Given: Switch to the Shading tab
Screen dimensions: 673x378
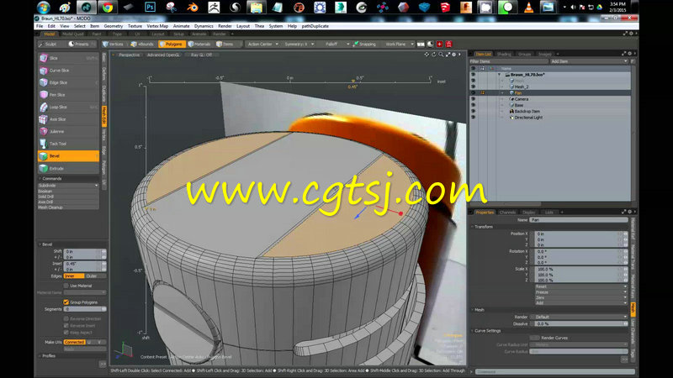Looking at the screenshot, I should (x=504, y=54).
